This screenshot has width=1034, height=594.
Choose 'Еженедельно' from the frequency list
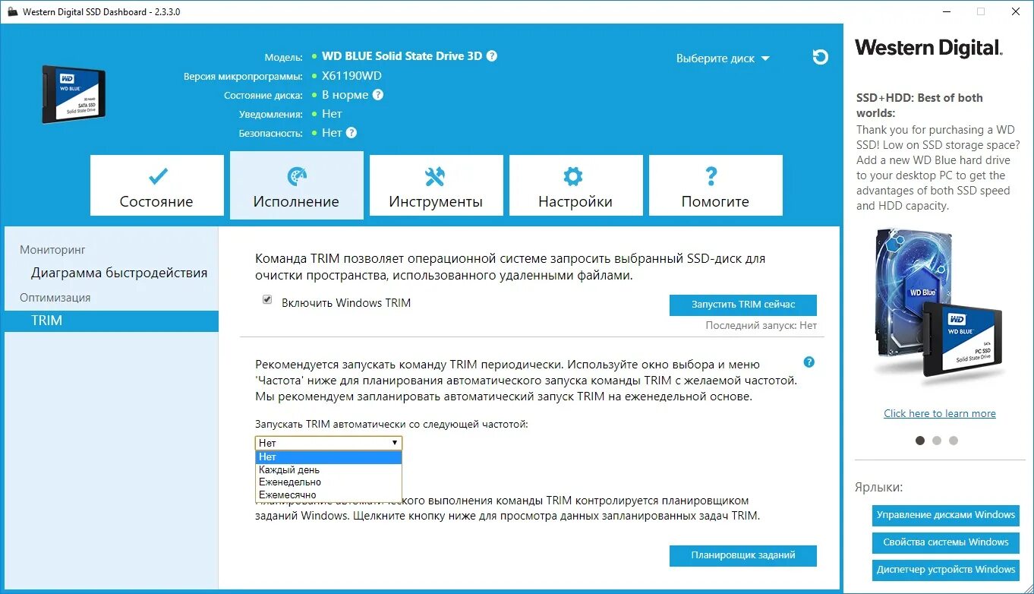(329, 482)
